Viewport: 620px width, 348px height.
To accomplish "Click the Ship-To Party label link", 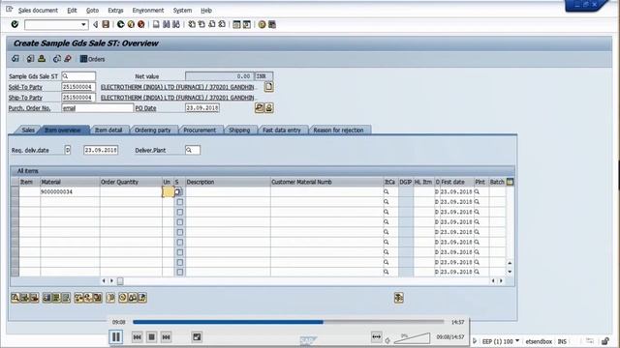I will pos(25,98).
